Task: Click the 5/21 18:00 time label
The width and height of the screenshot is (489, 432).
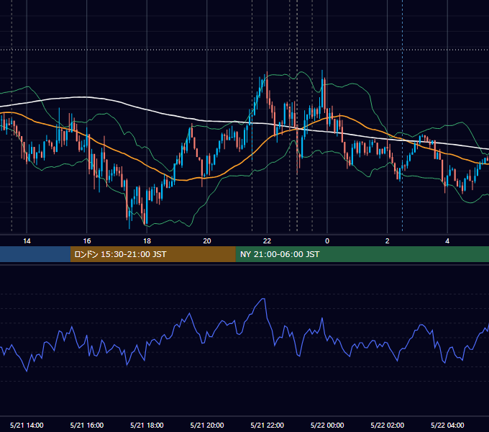Action: 147,425
